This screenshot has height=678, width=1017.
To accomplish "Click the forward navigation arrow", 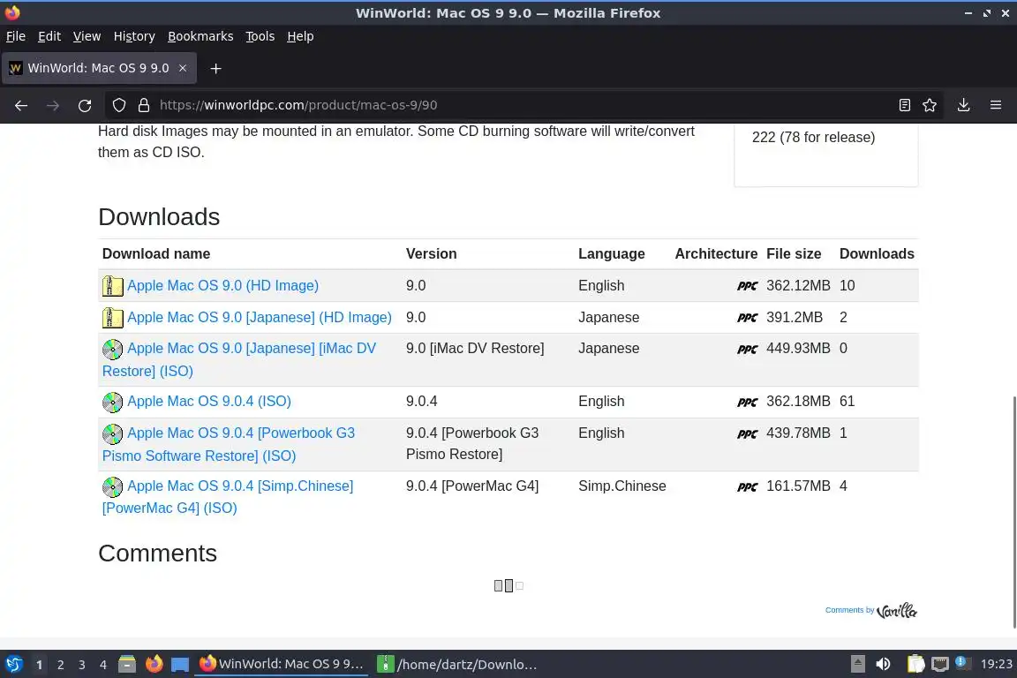I will tap(53, 105).
